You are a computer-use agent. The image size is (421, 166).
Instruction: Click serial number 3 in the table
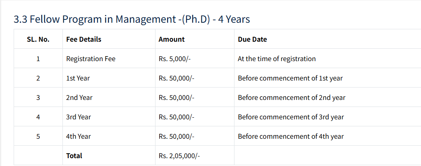point(38,97)
